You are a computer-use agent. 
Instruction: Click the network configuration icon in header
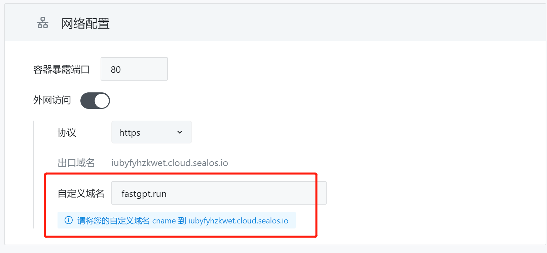(x=43, y=23)
